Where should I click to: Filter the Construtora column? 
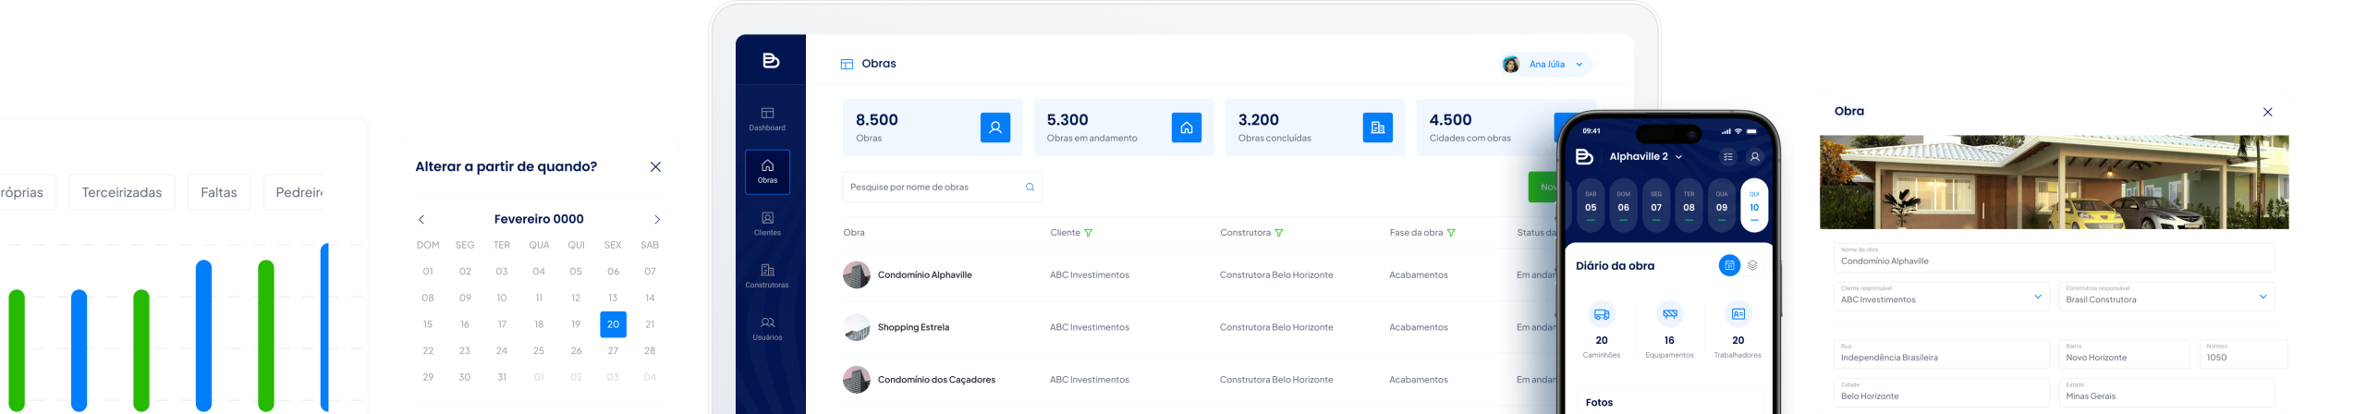pyautogui.click(x=1278, y=233)
